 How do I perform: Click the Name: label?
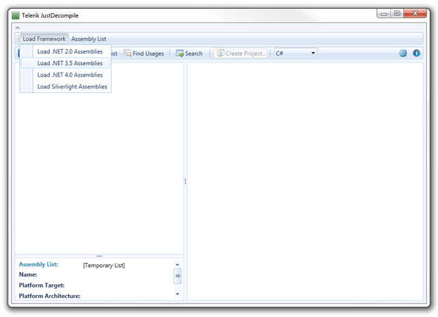coord(28,275)
